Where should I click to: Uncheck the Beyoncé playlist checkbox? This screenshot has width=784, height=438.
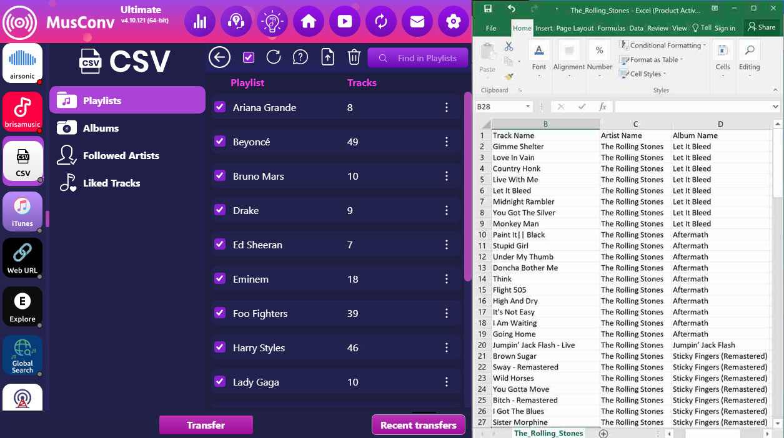click(x=219, y=141)
